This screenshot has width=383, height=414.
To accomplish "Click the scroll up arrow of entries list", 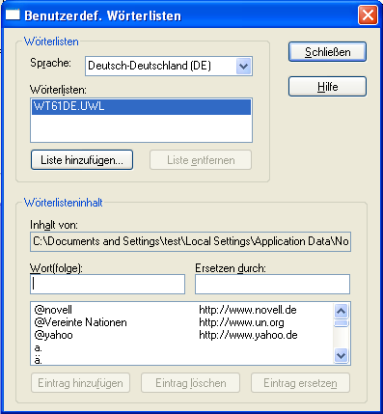I will pos(341,311).
